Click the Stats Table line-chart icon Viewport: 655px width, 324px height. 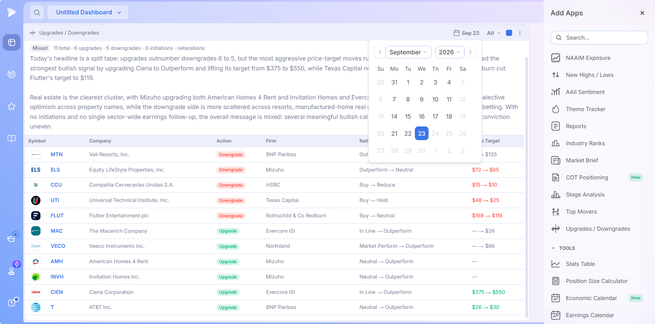tap(556, 264)
